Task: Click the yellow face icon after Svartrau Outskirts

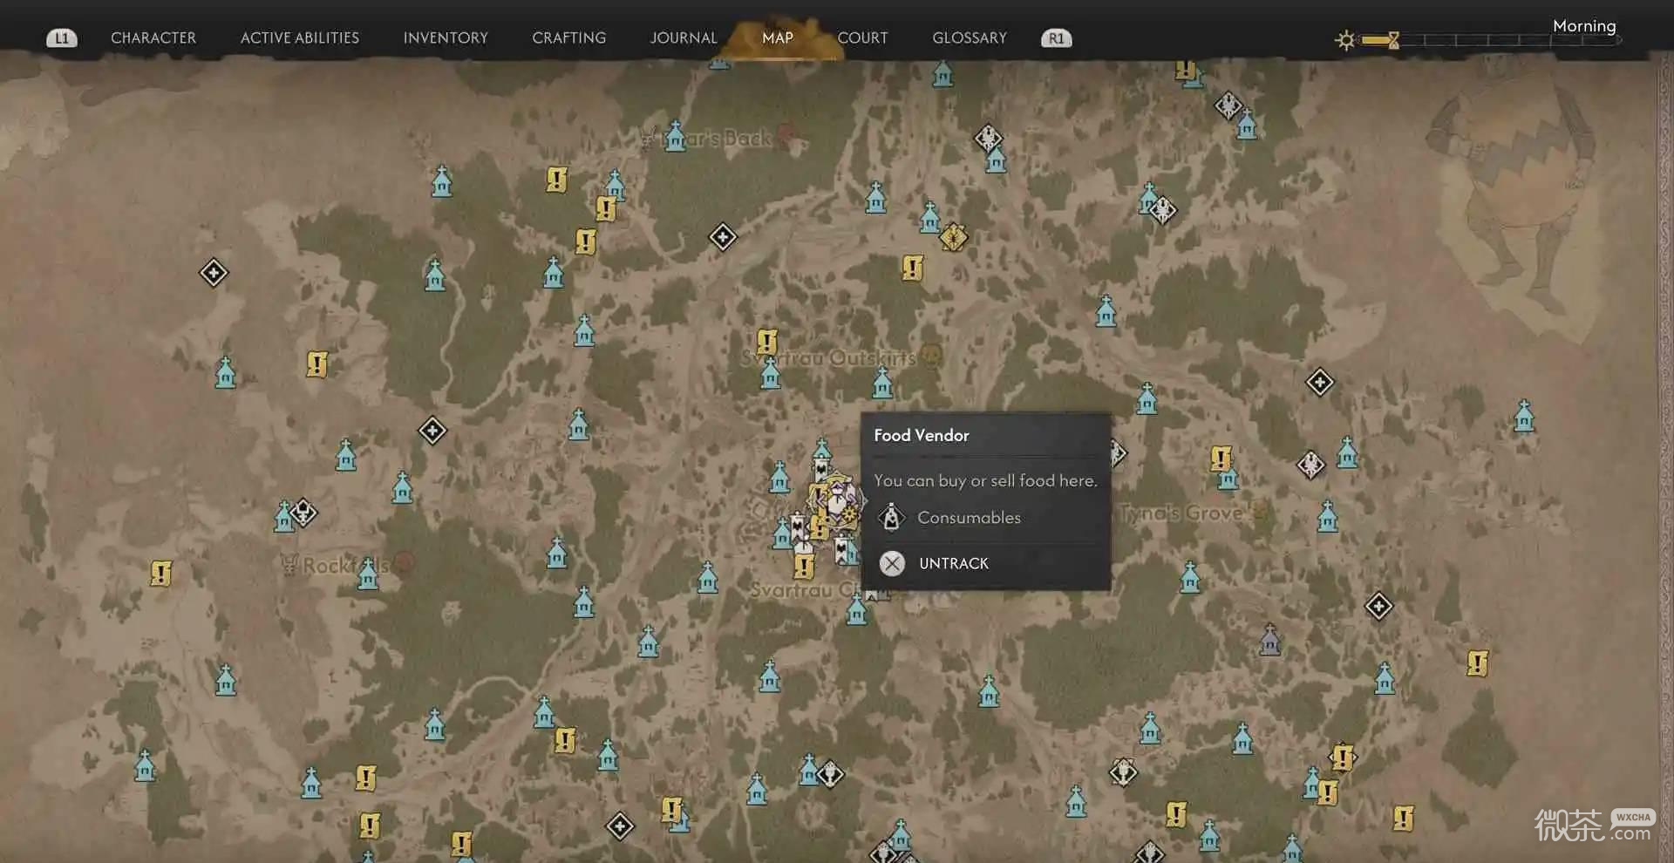Action: point(932,355)
